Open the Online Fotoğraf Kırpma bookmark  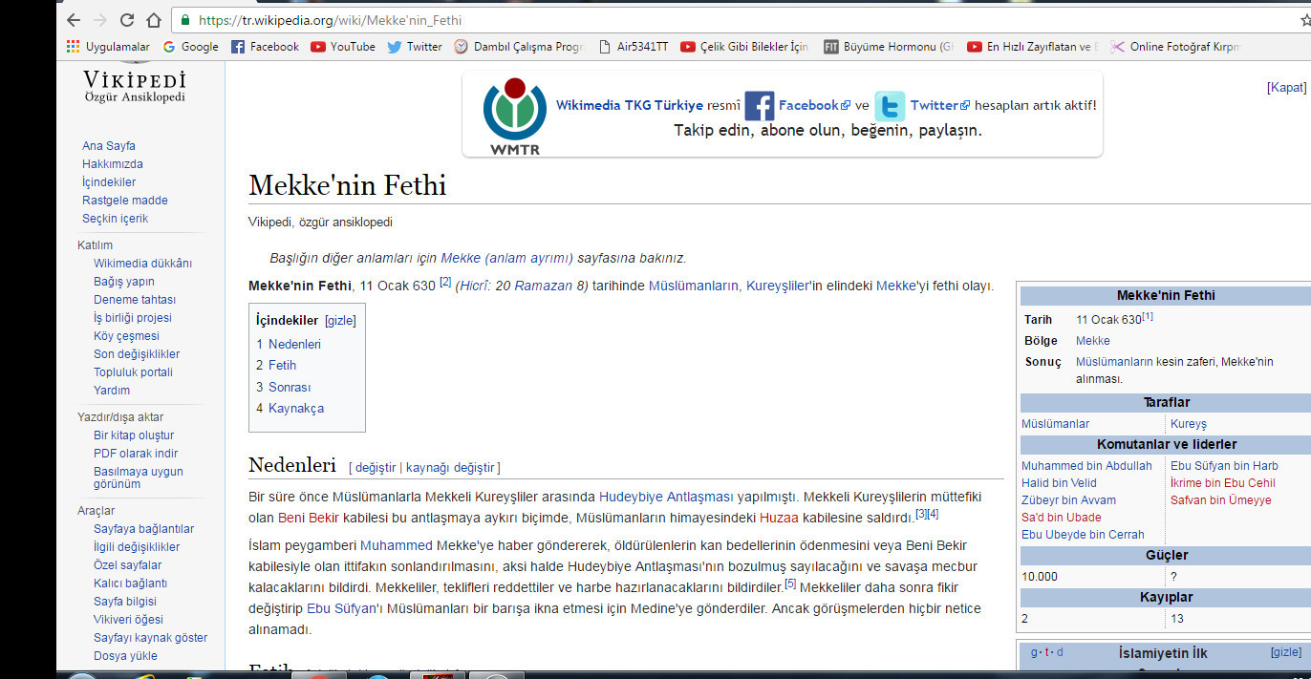click(1175, 46)
